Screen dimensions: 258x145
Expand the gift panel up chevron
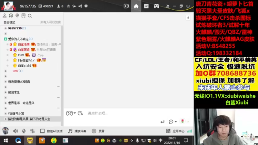pos(188,122)
